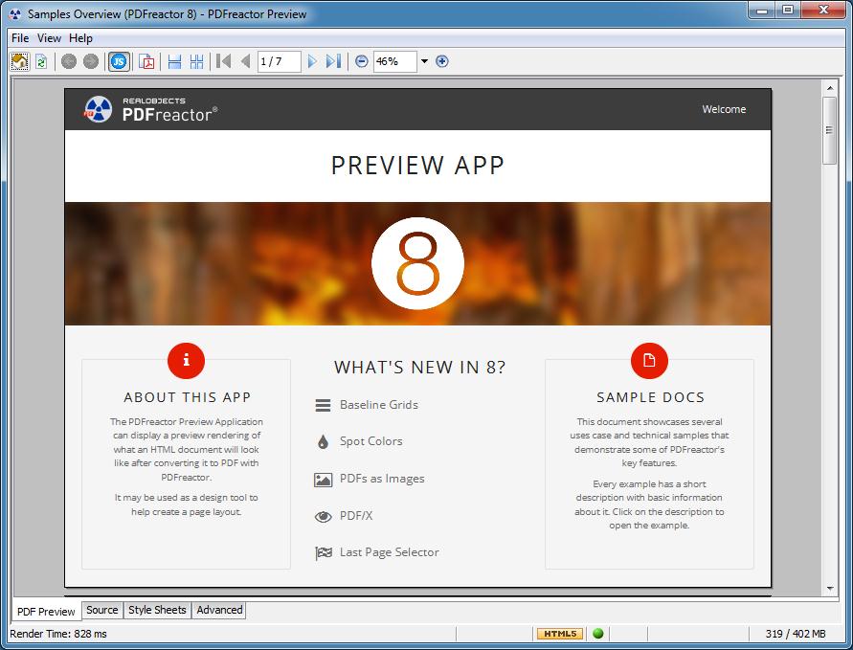Image resolution: width=853 pixels, height=650 pixels.
Task: Click the WHAT'S NEW IN 8? heading
Action: point(419,368)
